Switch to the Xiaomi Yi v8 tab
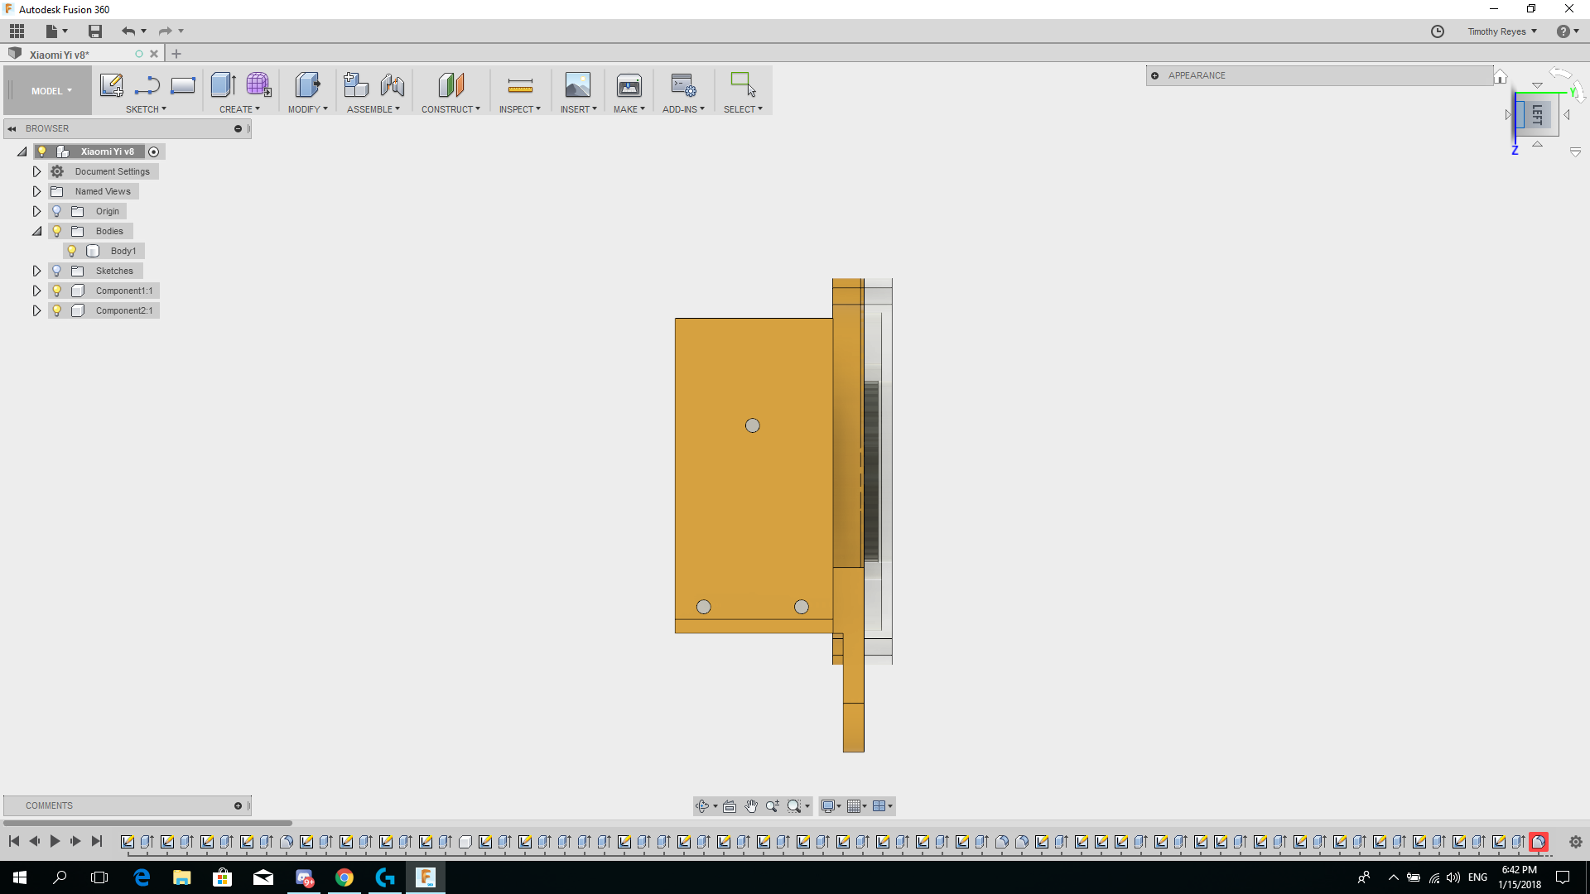The height and width of the screenshot is (894, 1590). click(60, 55)
